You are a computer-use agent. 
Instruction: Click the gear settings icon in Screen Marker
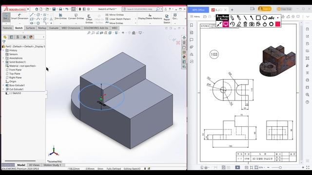pos(271,24)
